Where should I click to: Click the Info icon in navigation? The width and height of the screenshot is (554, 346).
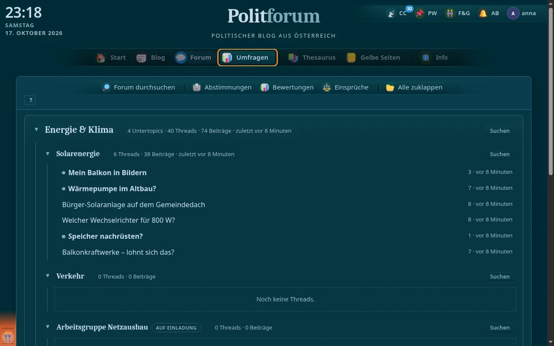[426, 58]
